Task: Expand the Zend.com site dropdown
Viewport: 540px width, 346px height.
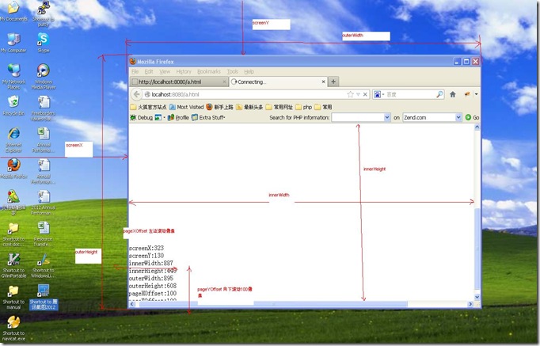Action: point(458,117)
